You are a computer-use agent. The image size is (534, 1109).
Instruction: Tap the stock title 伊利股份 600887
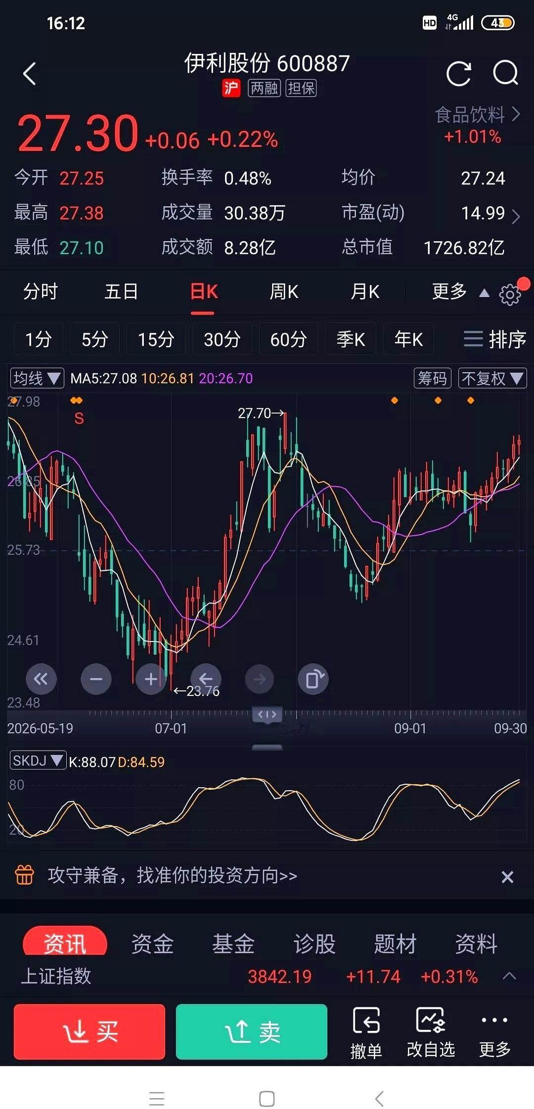(x=267, y=63)
